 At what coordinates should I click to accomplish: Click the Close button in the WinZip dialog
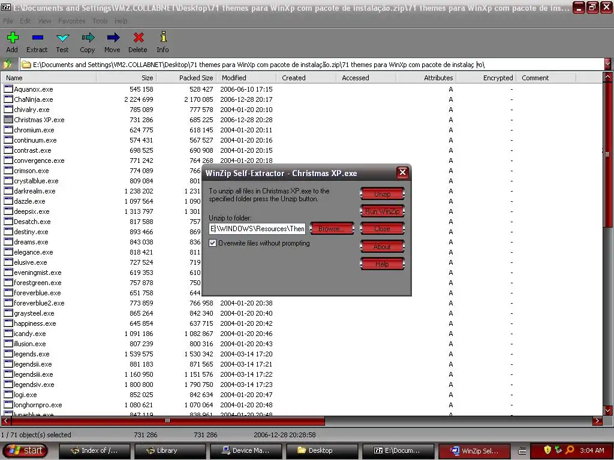(x=382, y=228)
